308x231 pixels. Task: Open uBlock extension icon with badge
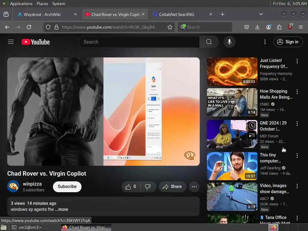tap(290, 26)
